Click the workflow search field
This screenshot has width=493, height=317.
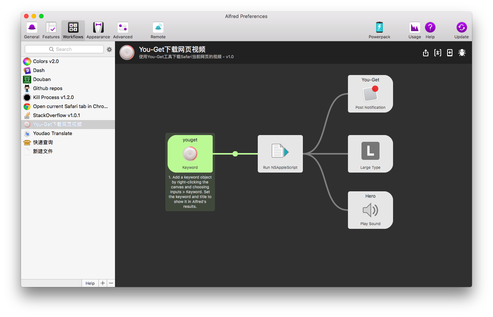[64, 49]
